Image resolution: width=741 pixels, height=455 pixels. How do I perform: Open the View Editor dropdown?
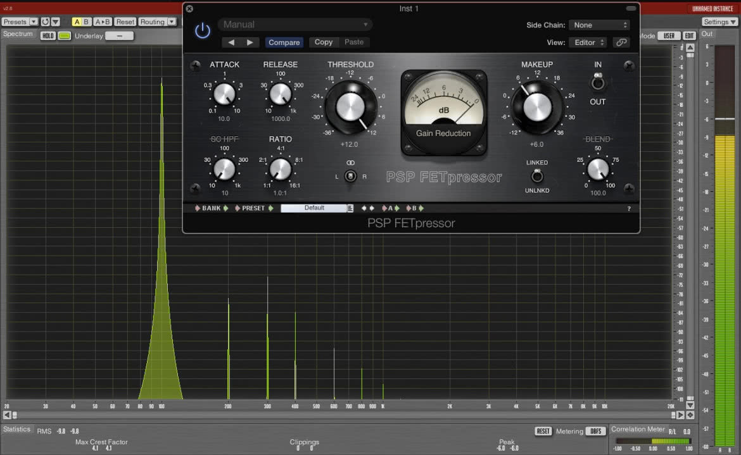[588, 42]
